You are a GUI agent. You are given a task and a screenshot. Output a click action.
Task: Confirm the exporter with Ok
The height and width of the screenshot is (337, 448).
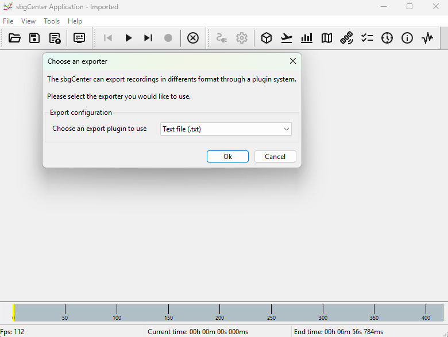pyautogui.click(x=227, y=157)
